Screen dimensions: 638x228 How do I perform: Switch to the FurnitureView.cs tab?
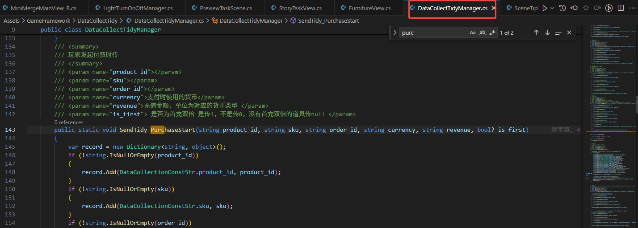coord(369,8)
